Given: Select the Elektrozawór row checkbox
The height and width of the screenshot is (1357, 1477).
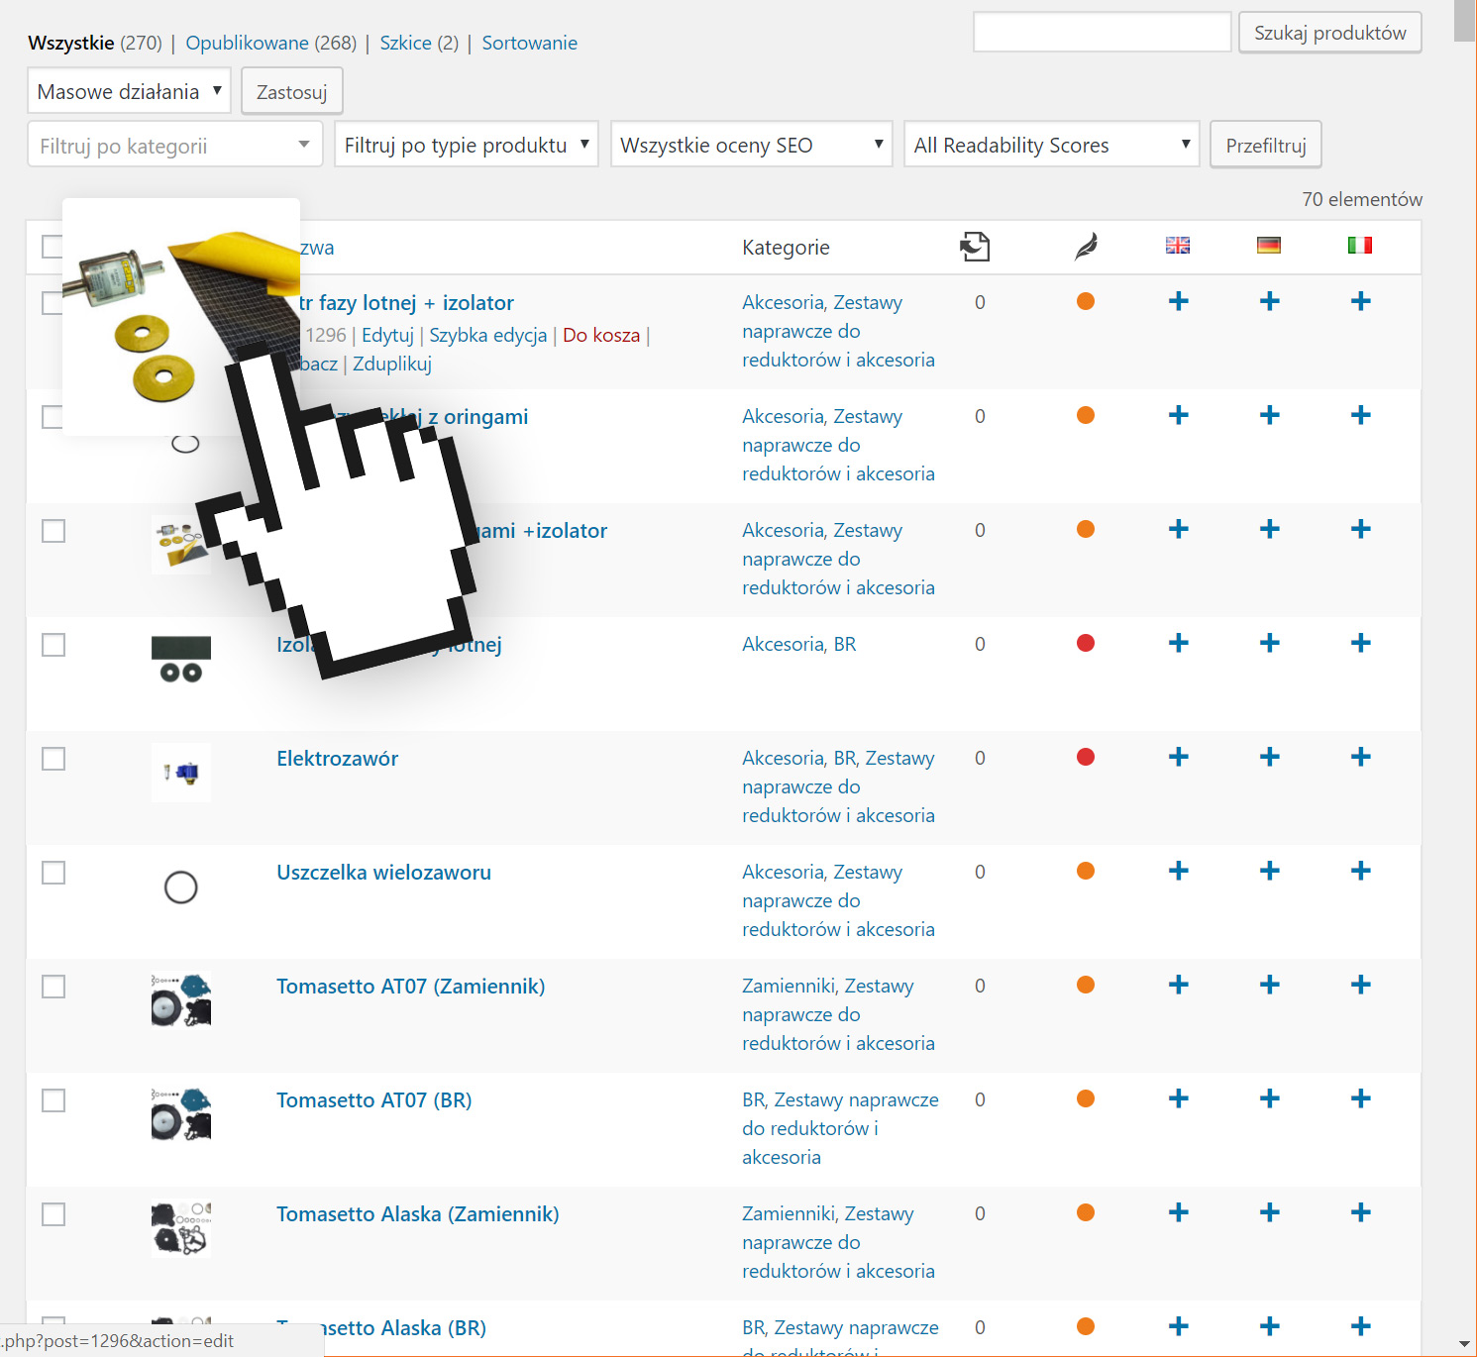Looking at the screenshot, I should pos(53,759).
